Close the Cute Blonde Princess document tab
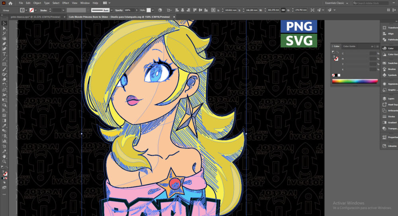The image size is (398, 216). [x=174, y=17]
